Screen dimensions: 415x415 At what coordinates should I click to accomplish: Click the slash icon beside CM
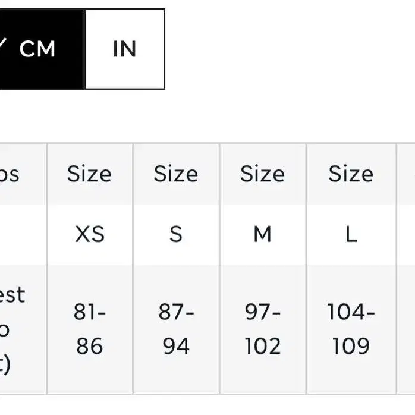2,45
